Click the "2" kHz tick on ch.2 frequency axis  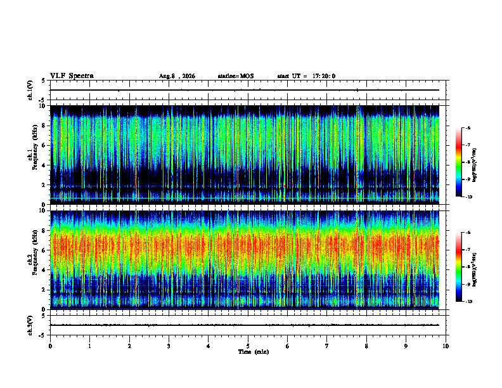(44, 290)
